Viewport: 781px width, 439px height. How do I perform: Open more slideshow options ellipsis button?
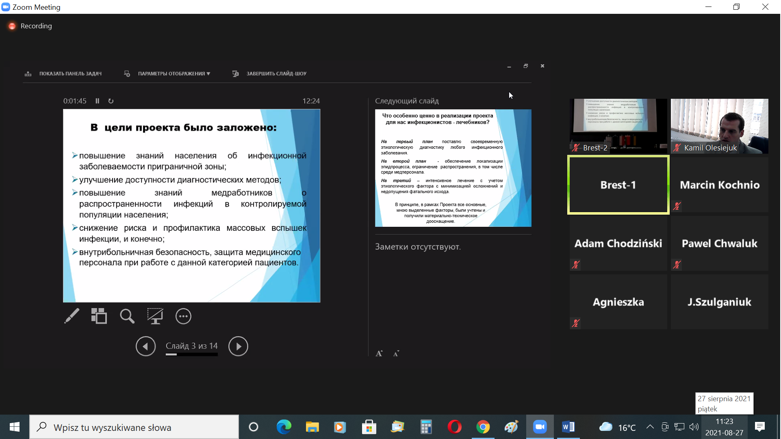coord(183,316)
